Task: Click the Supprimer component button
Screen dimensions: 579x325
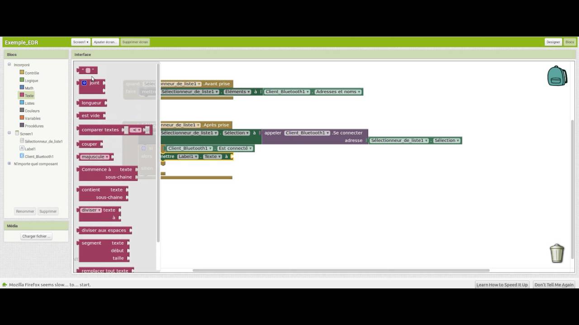Action: coord(48,211)
